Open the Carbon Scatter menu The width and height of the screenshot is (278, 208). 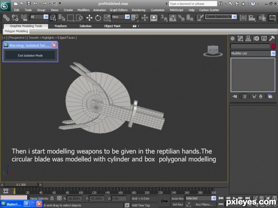coord(209,10)
